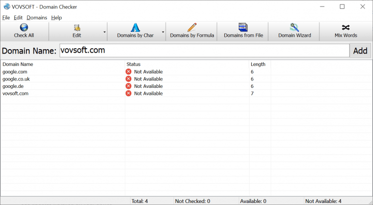
Task: Click red status icon for vovsoft.com
Action: (x=128, y=93)
